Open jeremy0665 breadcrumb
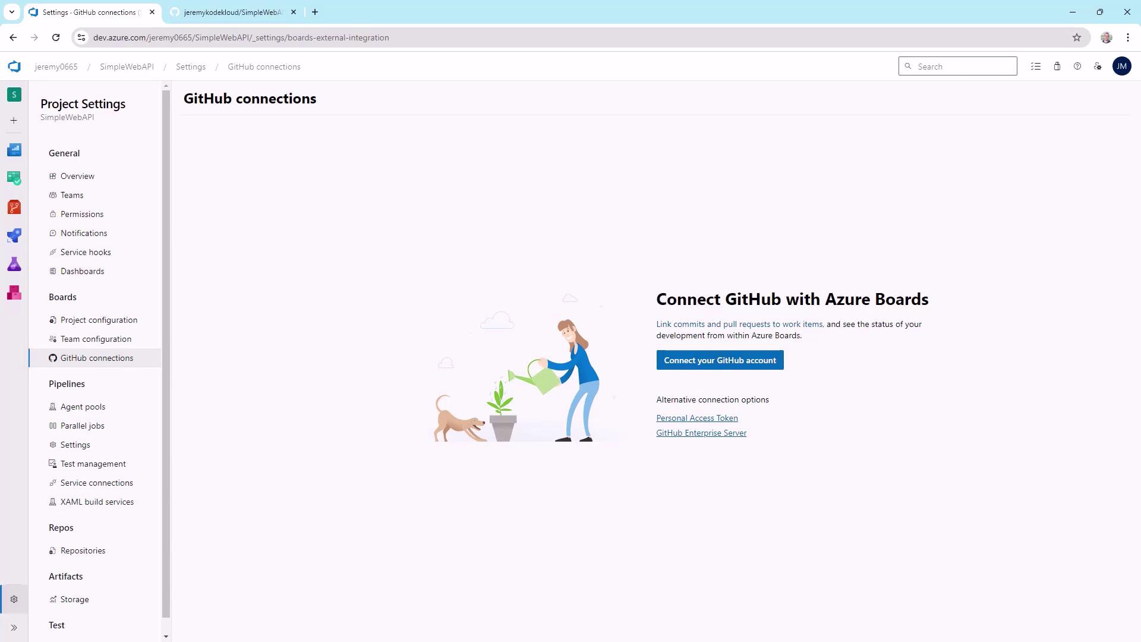 [x=56, y=67]
